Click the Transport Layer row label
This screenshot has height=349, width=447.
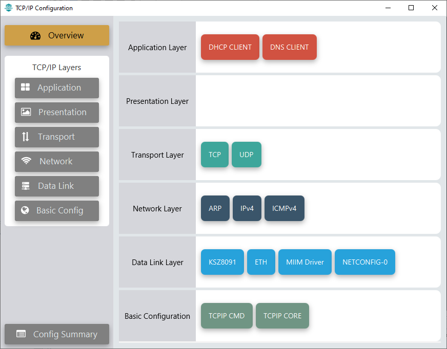[157, 155]
